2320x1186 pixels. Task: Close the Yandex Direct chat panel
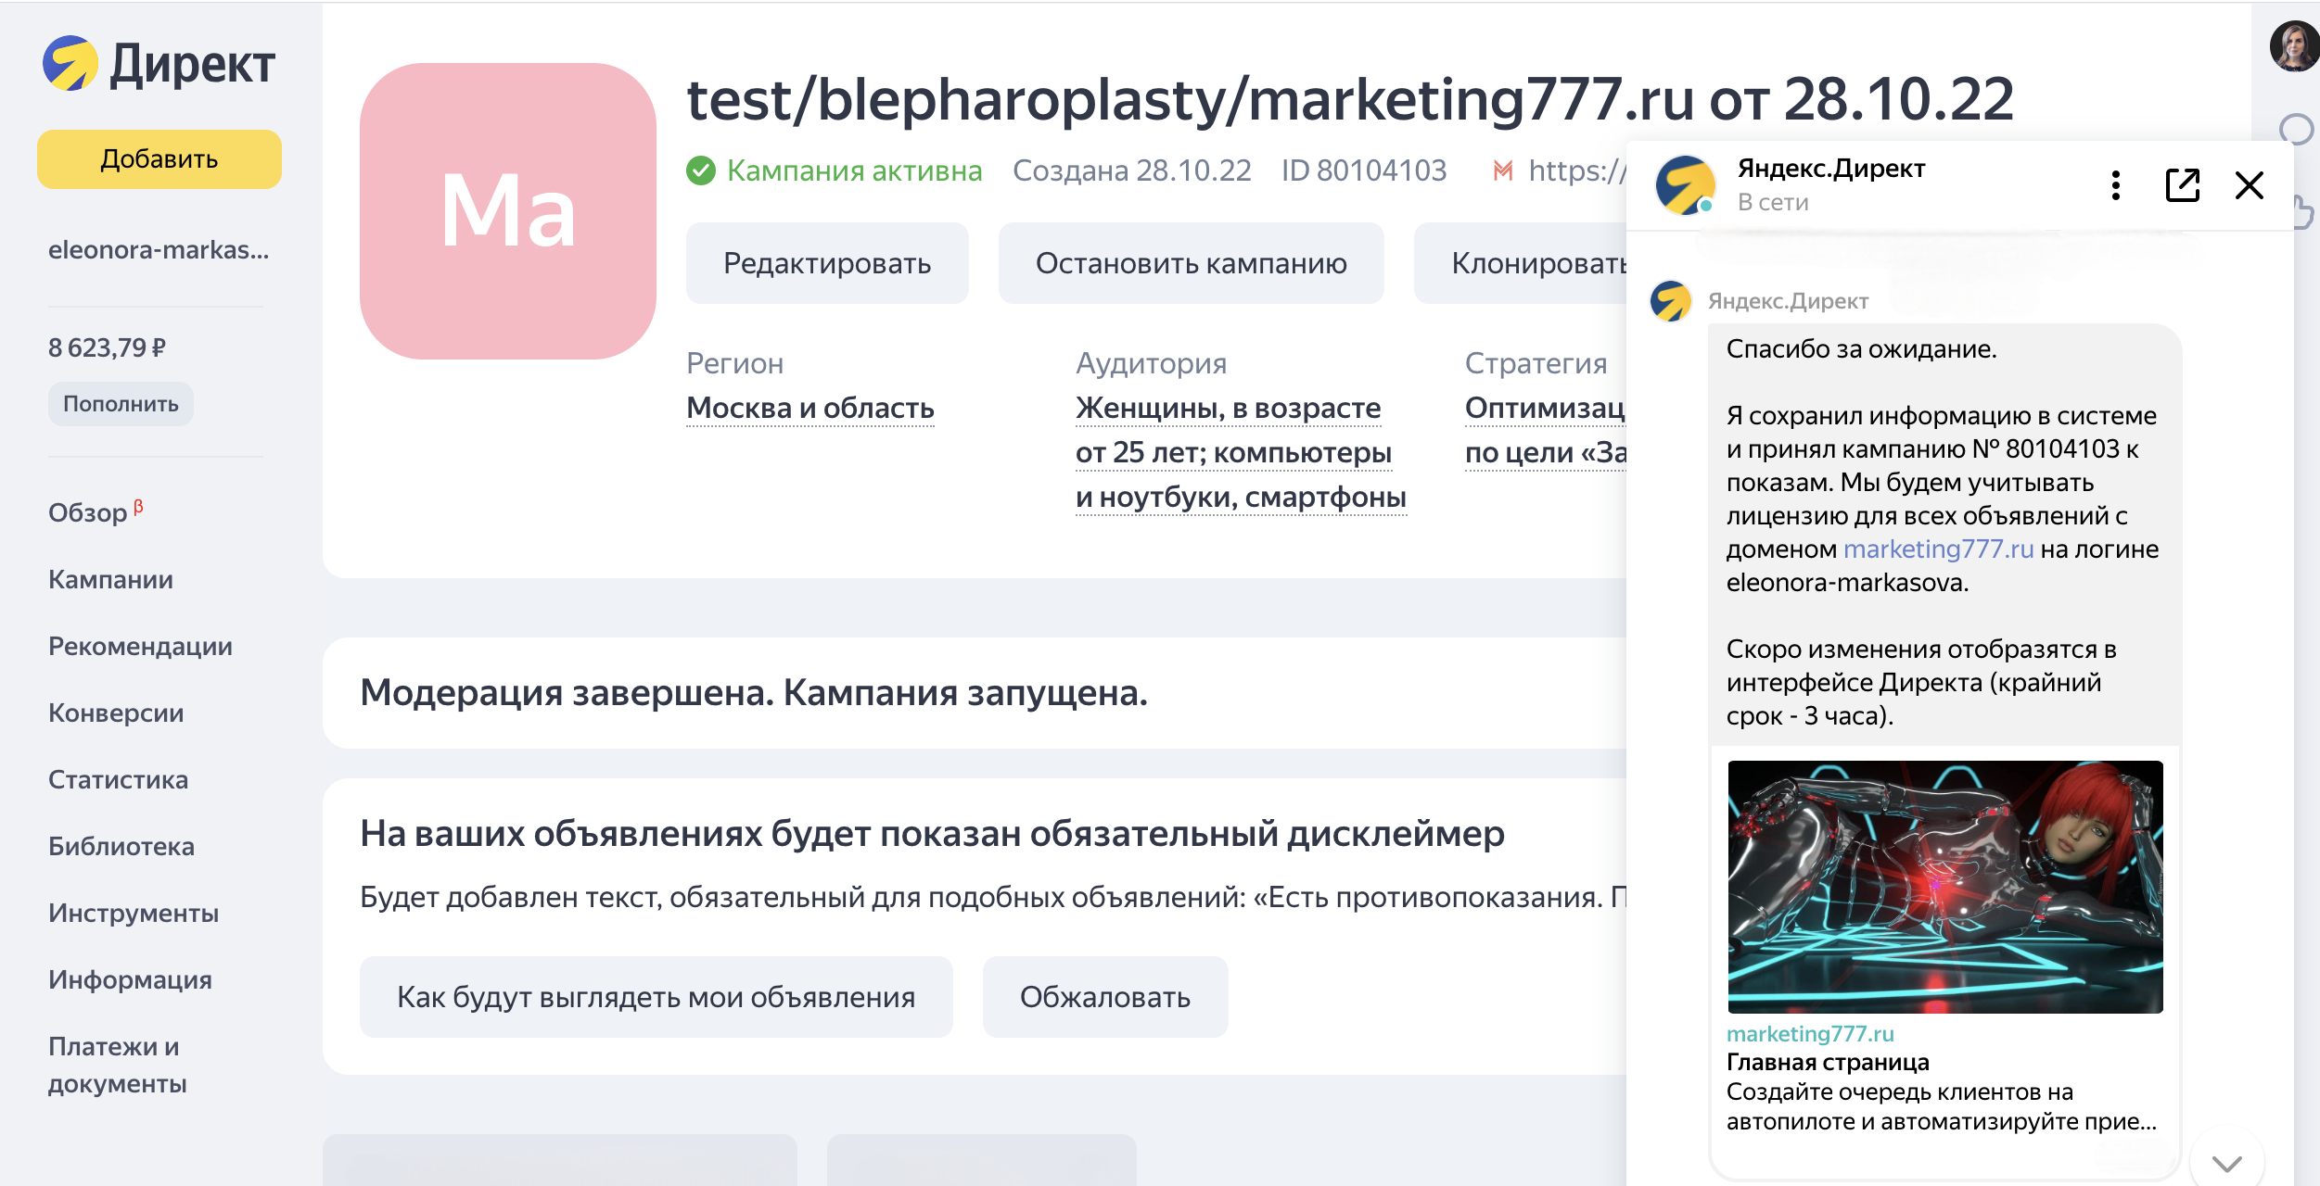tap(2249, 185)
